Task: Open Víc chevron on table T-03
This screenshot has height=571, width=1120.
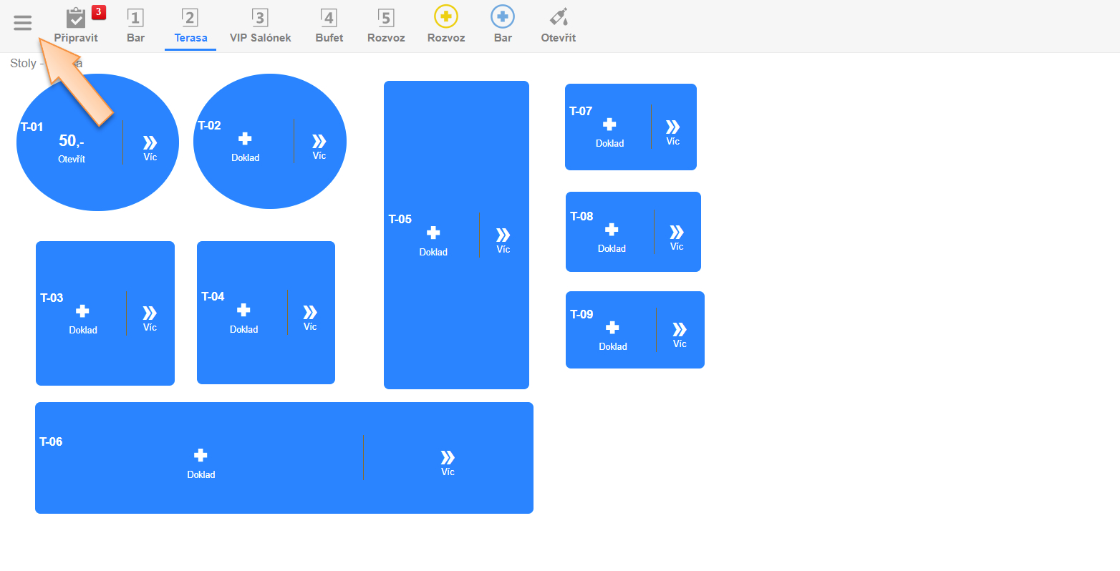Action: (x=149, y=313)
